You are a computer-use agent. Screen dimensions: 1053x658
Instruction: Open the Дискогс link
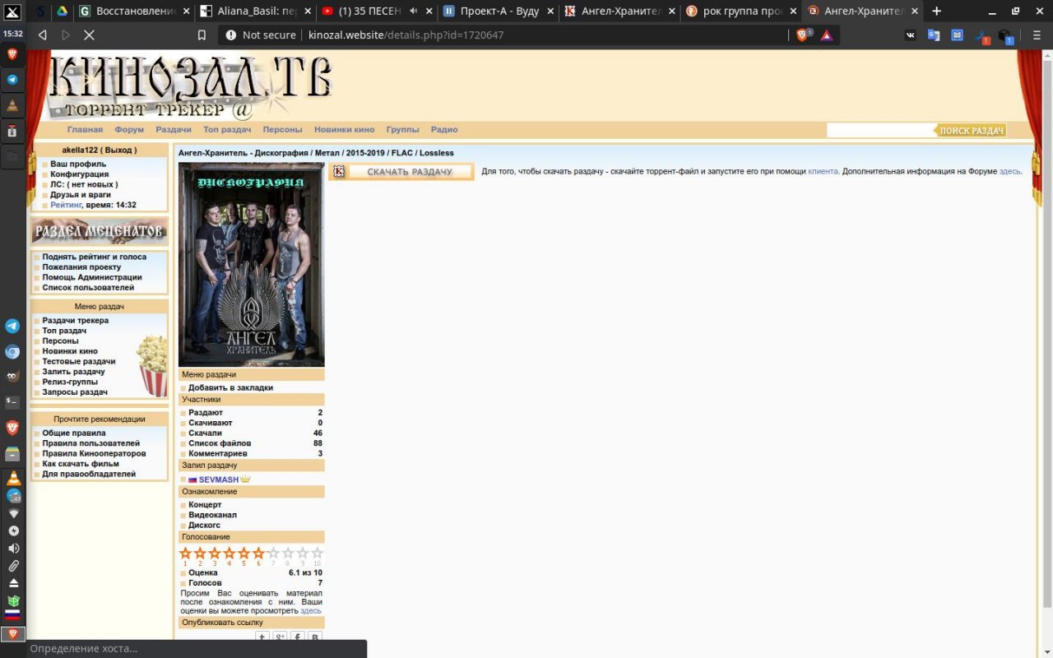[204, 526]
